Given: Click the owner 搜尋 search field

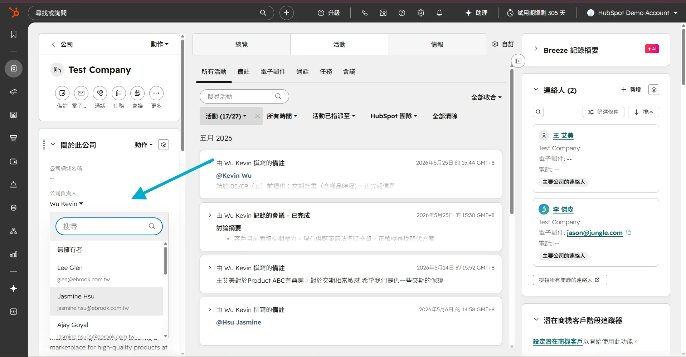Looking at the screenshot, I should click(109, 226).
